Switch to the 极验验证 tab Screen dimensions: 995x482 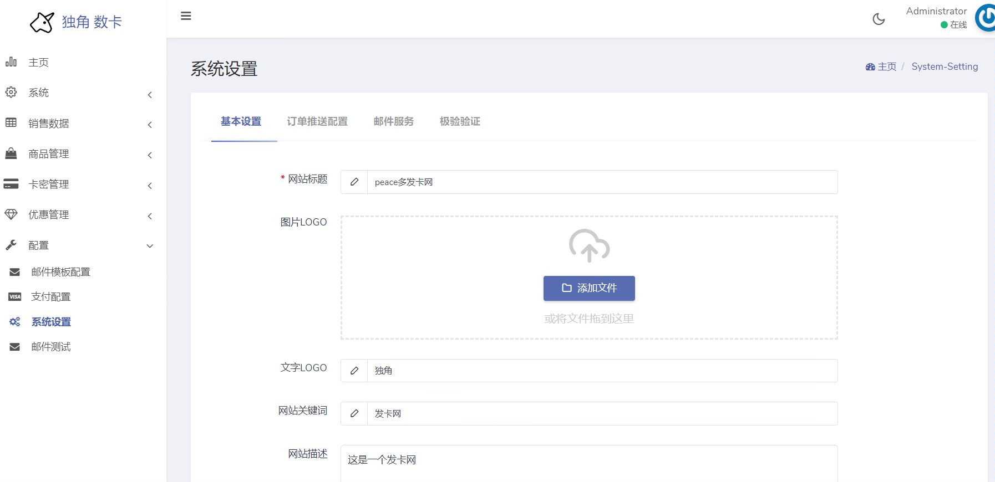(460, 121)
